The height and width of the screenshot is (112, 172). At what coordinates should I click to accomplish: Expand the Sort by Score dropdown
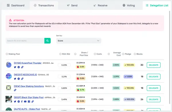coord(79,41)
